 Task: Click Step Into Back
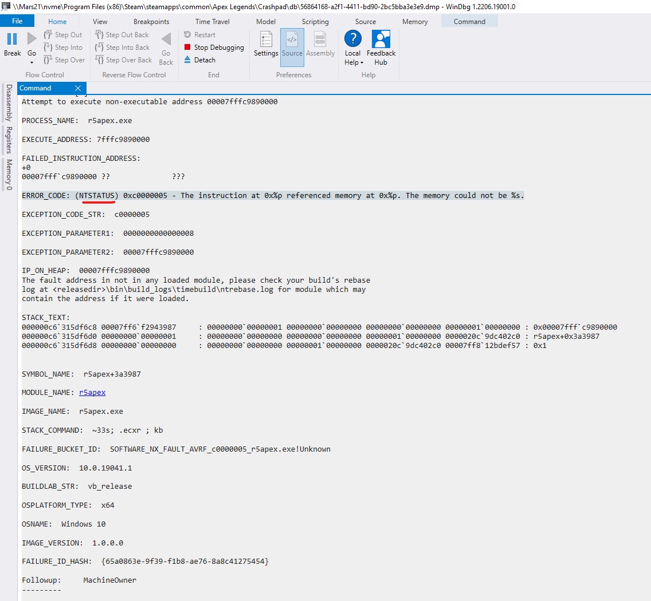tap(122, 48)
